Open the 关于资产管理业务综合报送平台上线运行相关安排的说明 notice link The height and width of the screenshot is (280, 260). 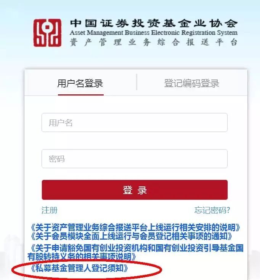pyautogui.click(x=135, y=228)
